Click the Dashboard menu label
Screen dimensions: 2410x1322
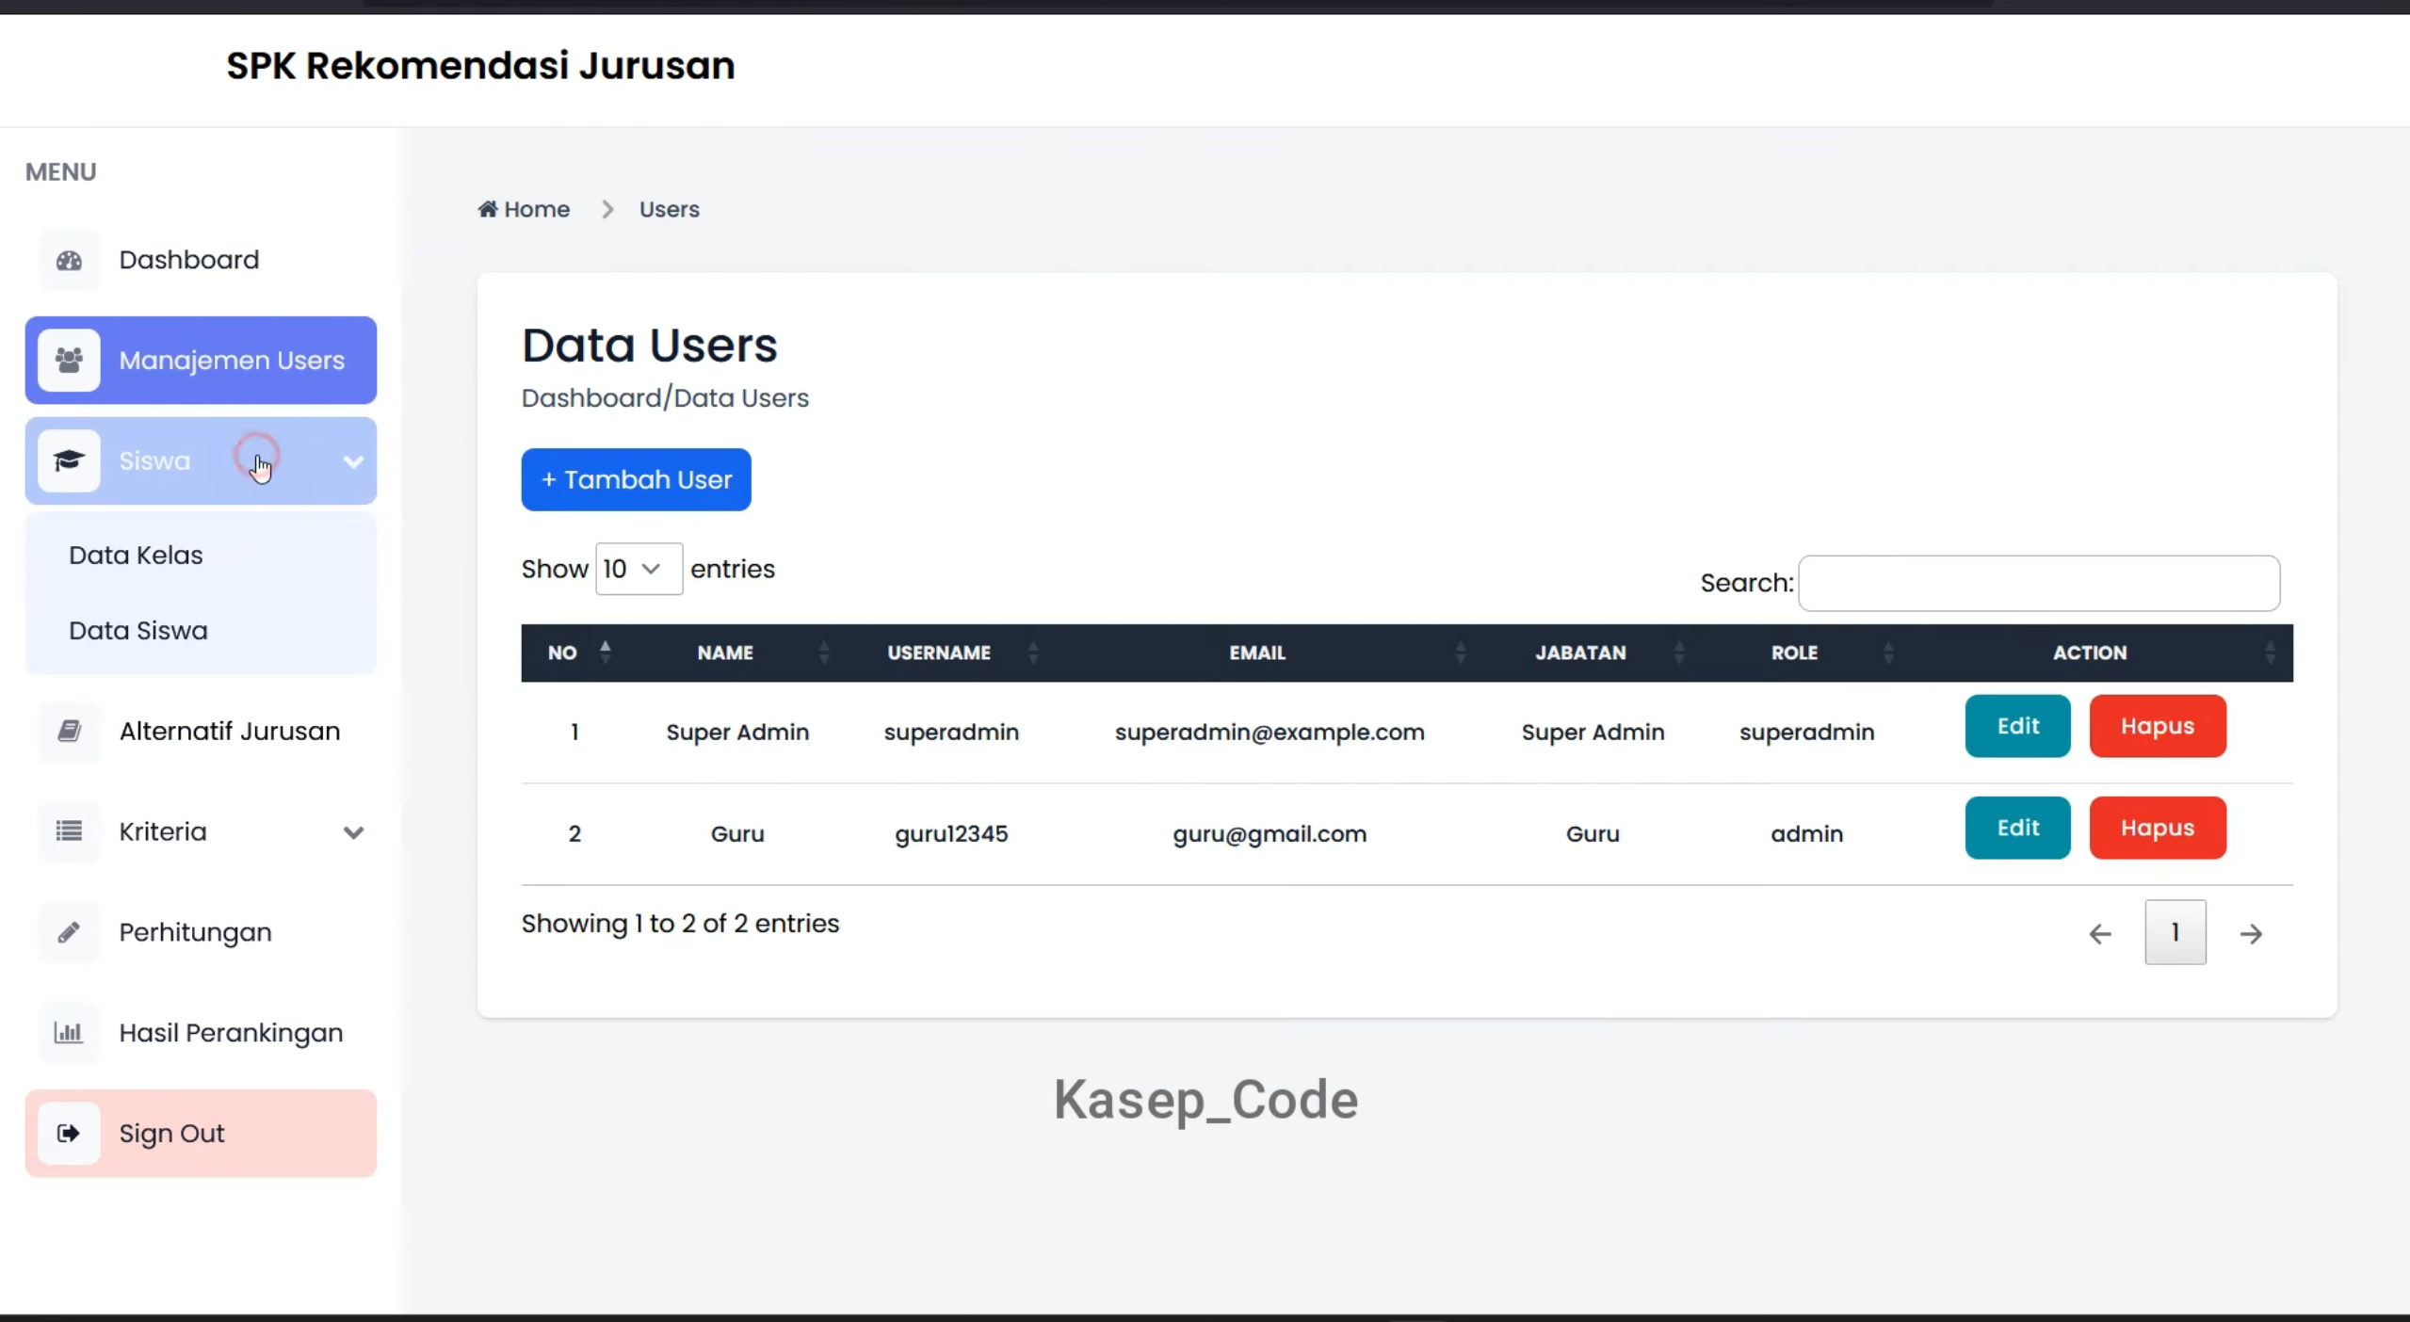[x=188, y=260]
